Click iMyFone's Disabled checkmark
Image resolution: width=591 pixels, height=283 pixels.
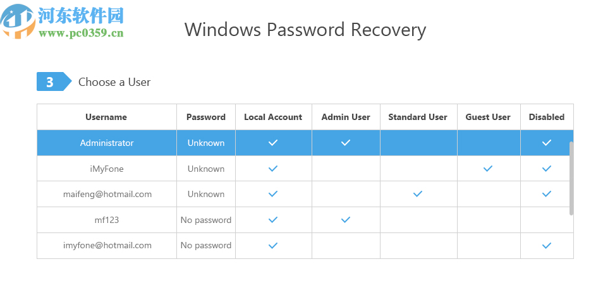tap(547, 169)
